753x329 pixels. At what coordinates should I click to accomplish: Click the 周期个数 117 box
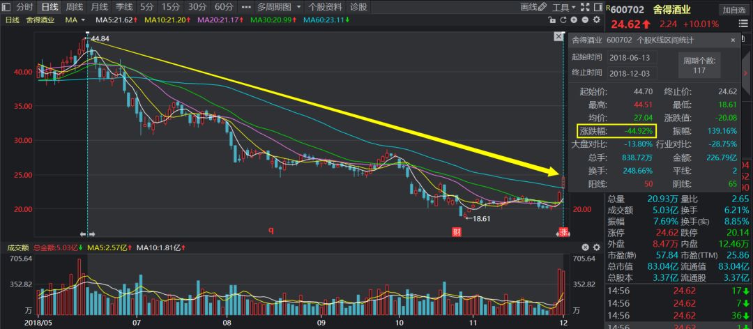[699, 66]
